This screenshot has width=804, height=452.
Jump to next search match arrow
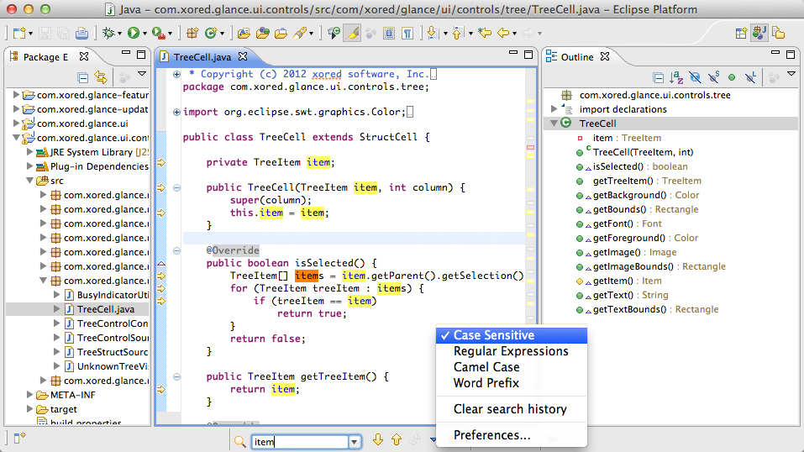click(x=378, y=440)
